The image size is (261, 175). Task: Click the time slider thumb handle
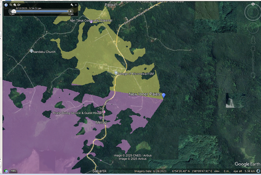[x=14, y=11]
